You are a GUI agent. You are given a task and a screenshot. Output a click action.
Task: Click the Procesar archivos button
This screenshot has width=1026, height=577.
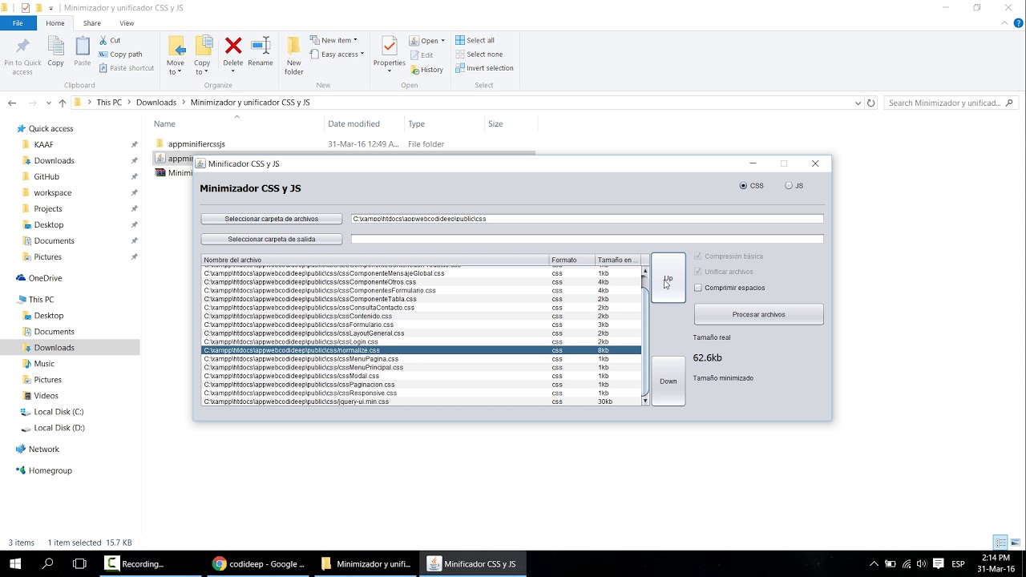coord(758,314)
